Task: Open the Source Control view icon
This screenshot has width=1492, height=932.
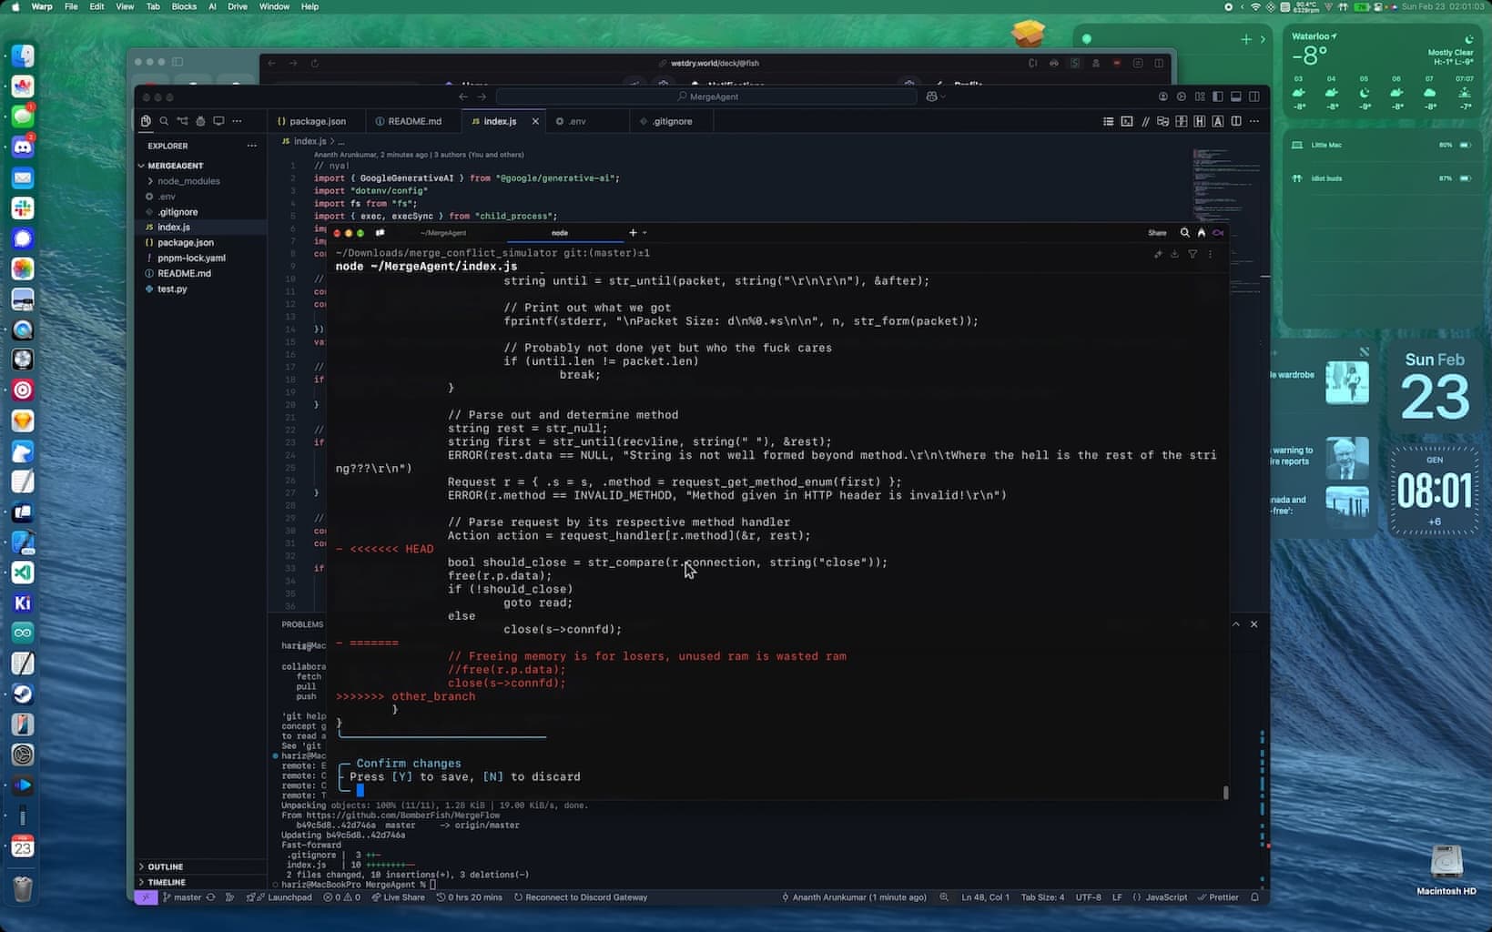Action: [182, 121]
